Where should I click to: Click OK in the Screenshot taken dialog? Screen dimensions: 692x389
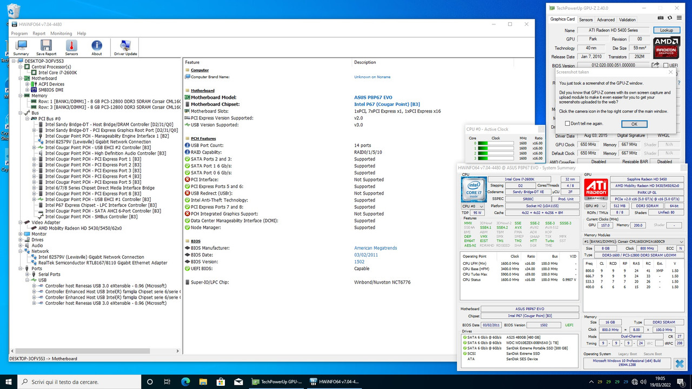(x=634, y=124)
